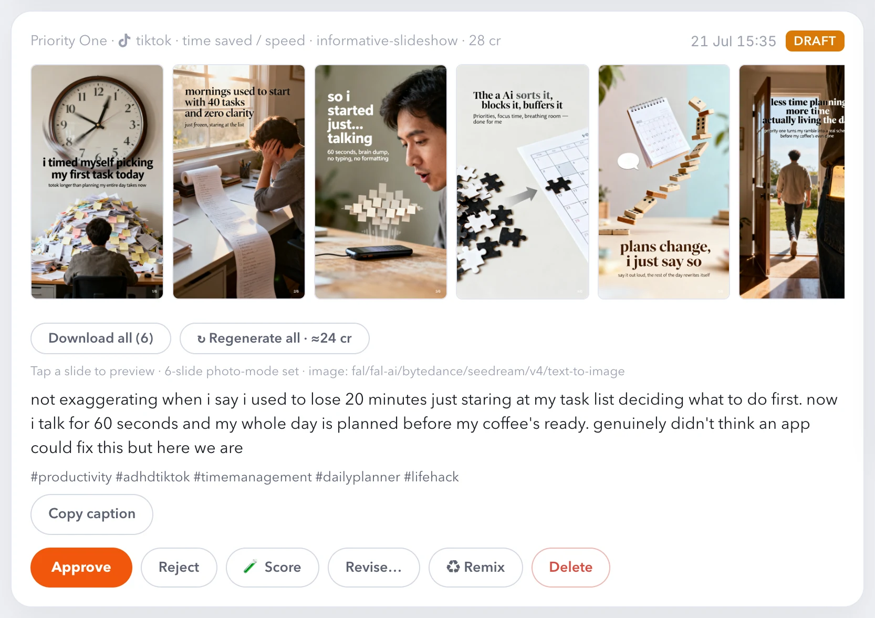Click the regenerate arrow icon
Viewport: 875px width, 618px height.
[201, 339]
